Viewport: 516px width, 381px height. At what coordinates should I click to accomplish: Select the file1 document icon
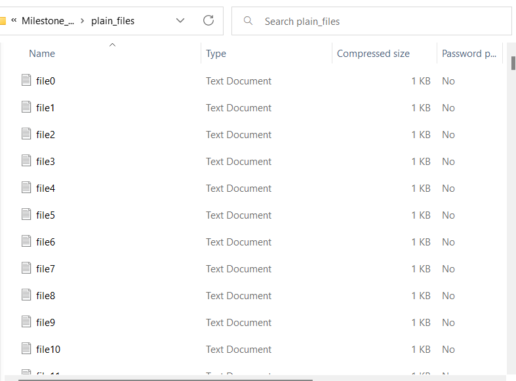(26, 107)
